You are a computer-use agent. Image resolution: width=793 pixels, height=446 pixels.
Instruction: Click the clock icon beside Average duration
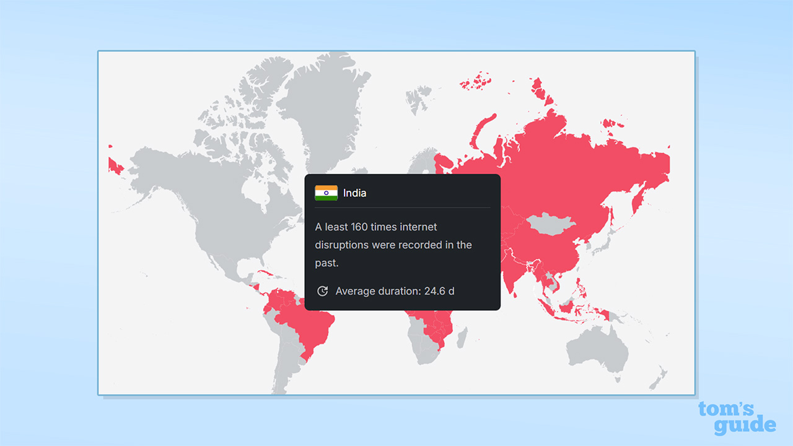click(322, 291)
